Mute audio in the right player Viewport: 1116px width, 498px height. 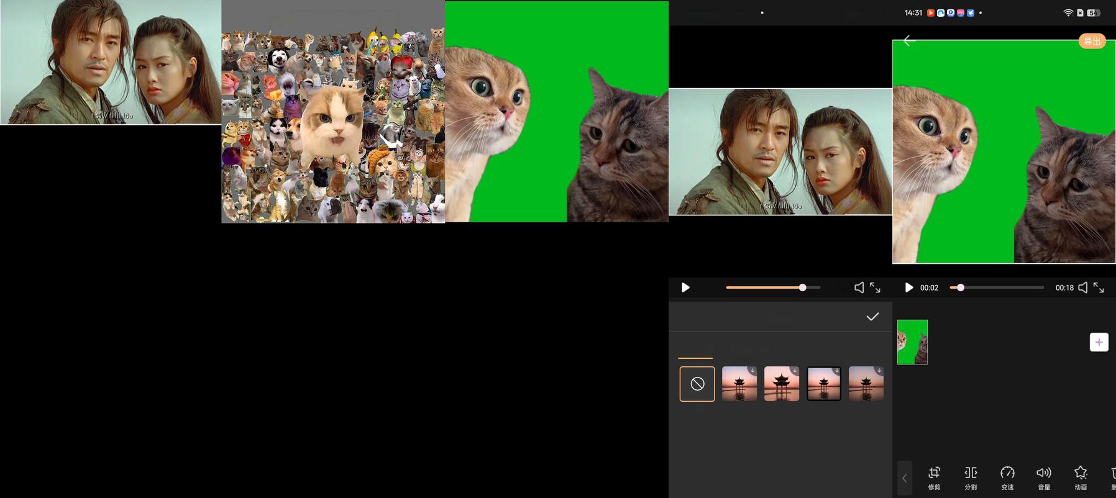pos(1083,287)
